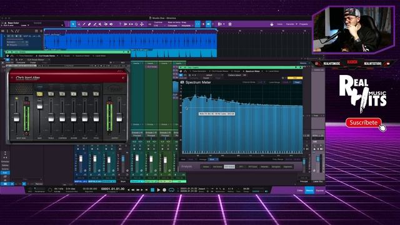This screenshot has width=400, height=225.
Task: Select the 3rd Octave analysis mode button
Action: 217,167
